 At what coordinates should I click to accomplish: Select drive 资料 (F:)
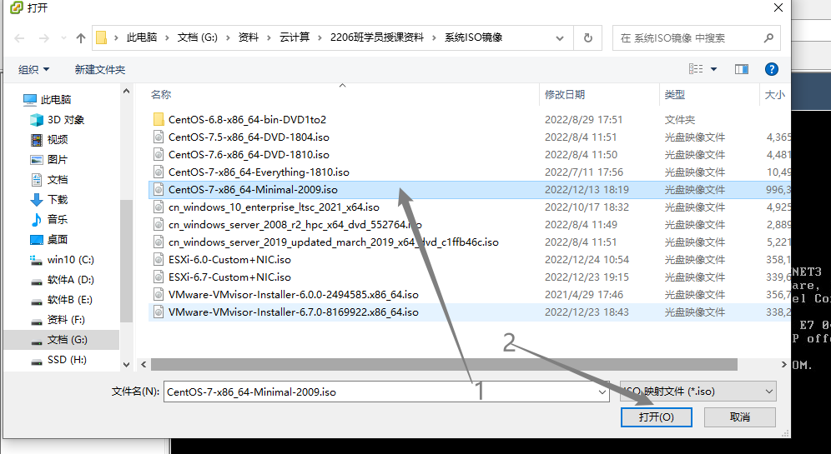tap(66, 320)
